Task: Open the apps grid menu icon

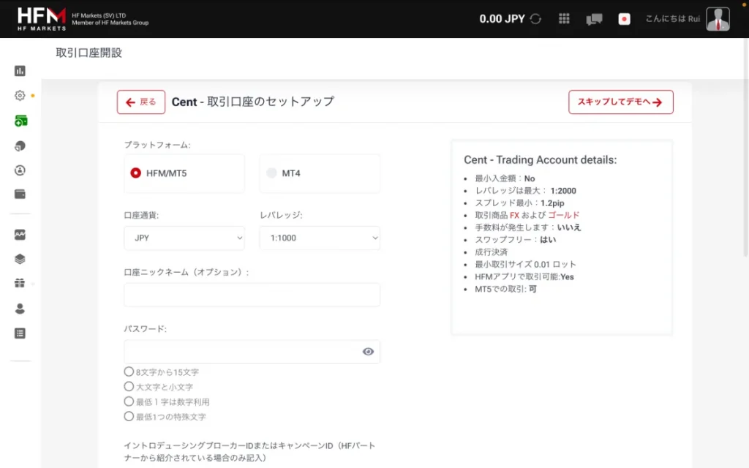Action: click(564, 18)
